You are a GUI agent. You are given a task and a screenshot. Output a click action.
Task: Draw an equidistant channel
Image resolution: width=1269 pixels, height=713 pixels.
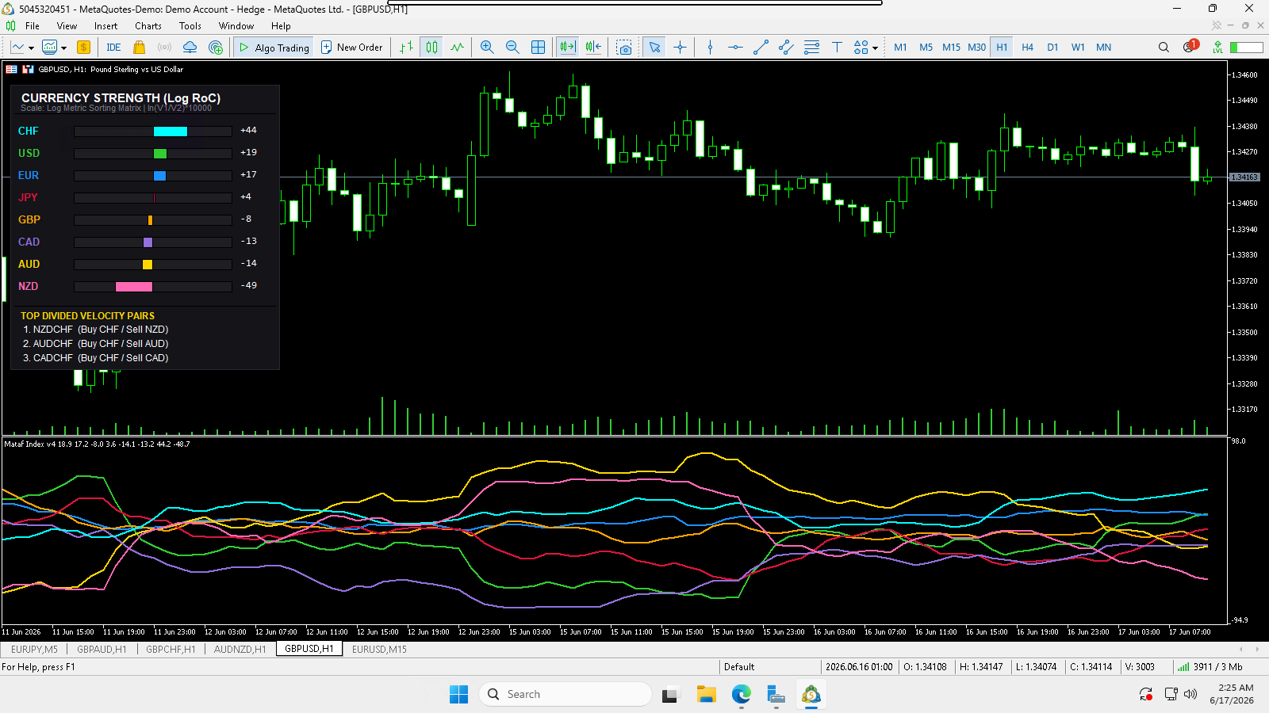click(x=786, y=48)
